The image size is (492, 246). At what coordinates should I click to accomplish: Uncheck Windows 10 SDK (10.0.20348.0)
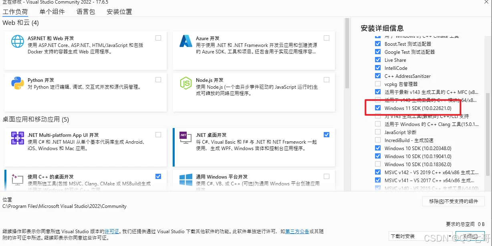coord(378,148)
